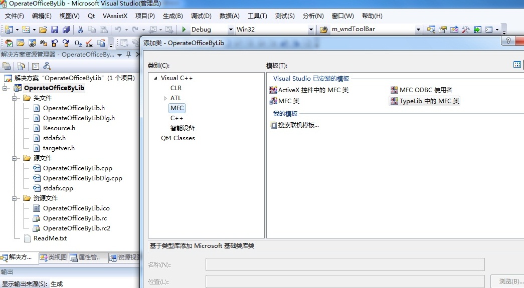Open the 调试(D) menu
Screen dimensions: 524x288
(x=201, y=16)
